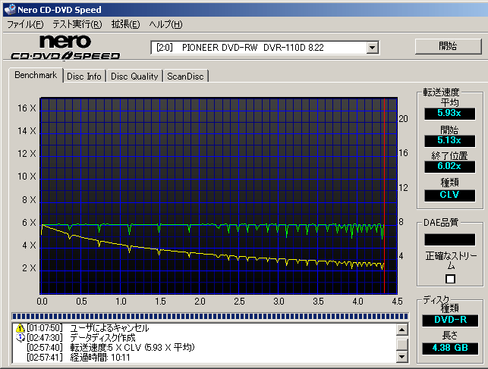Open the ファイル(F) menu

[x=25, y=24]
